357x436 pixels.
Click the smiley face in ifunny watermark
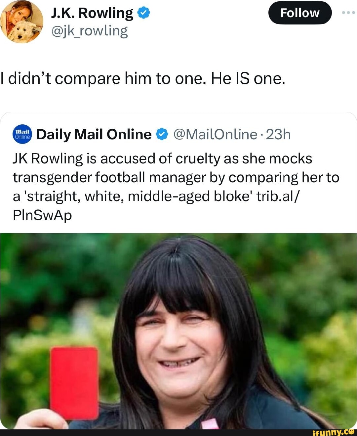click(351, 431)
